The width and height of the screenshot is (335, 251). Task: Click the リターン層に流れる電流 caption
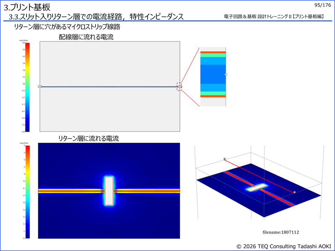pyautogui.click(x=89, y=139)
